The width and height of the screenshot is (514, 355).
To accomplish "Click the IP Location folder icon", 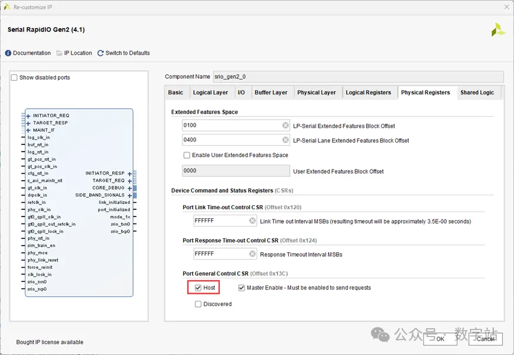I will pos(59,53).
